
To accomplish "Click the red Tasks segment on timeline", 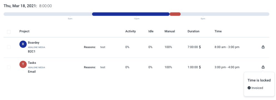I will (175, 14).
